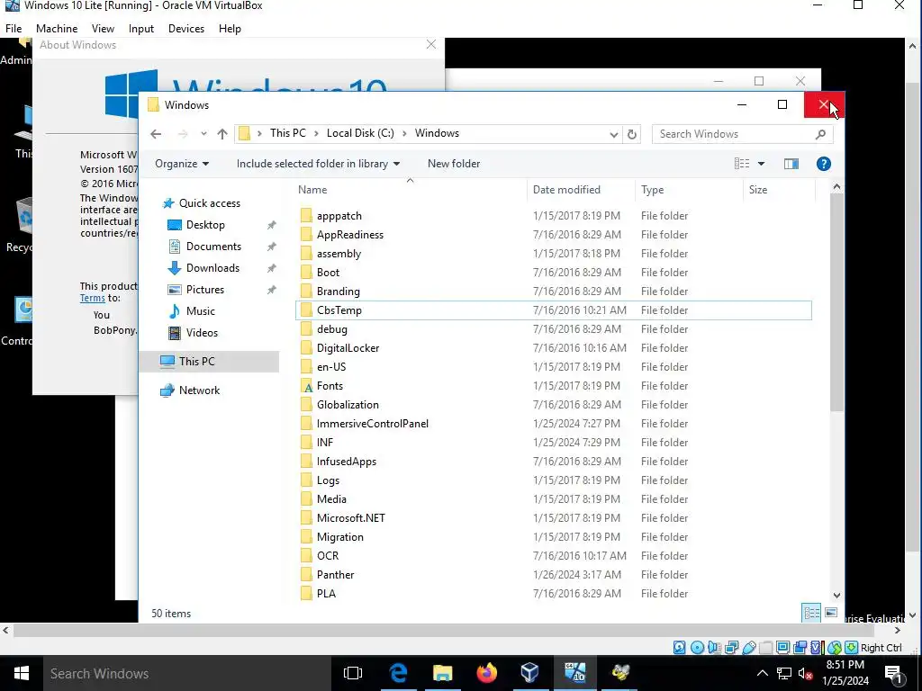Screen dimensions: 922x691
Task: Switch to details view in status bar
Action: (x=811, y=613)
